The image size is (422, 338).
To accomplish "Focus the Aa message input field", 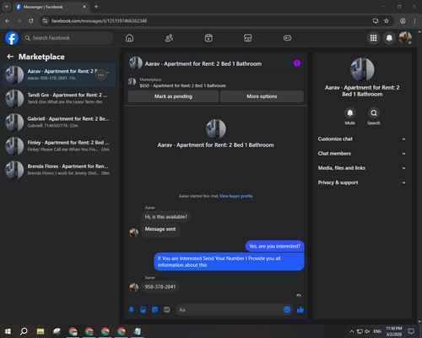I will [230, 310].
